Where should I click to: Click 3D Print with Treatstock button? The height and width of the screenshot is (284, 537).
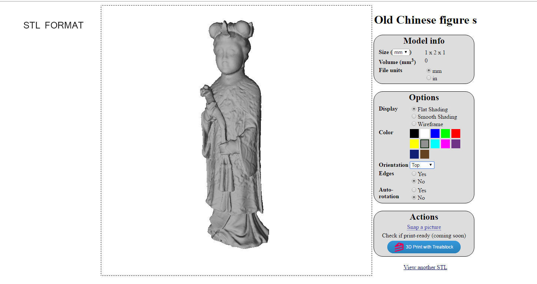point(424,247)
